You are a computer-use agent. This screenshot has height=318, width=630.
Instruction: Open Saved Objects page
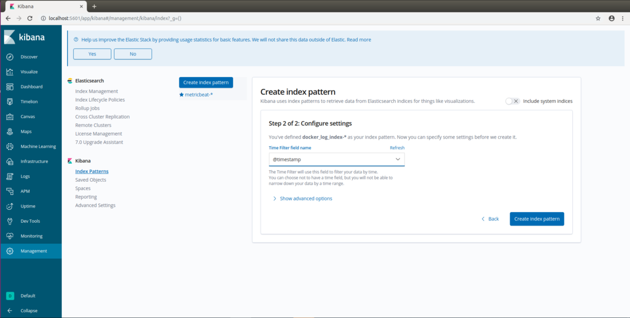[x=91, y=179]
